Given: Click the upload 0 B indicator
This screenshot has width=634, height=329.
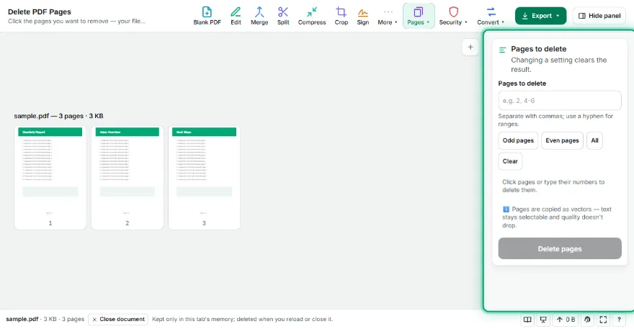Looking at the screenshot, I should pyautogui.click(x=566, y=320).
